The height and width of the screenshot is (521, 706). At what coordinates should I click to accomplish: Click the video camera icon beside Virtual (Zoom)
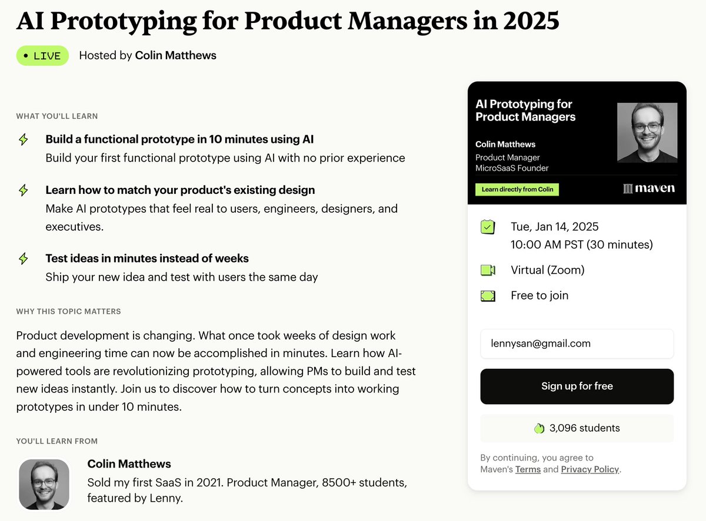[488, 270]
